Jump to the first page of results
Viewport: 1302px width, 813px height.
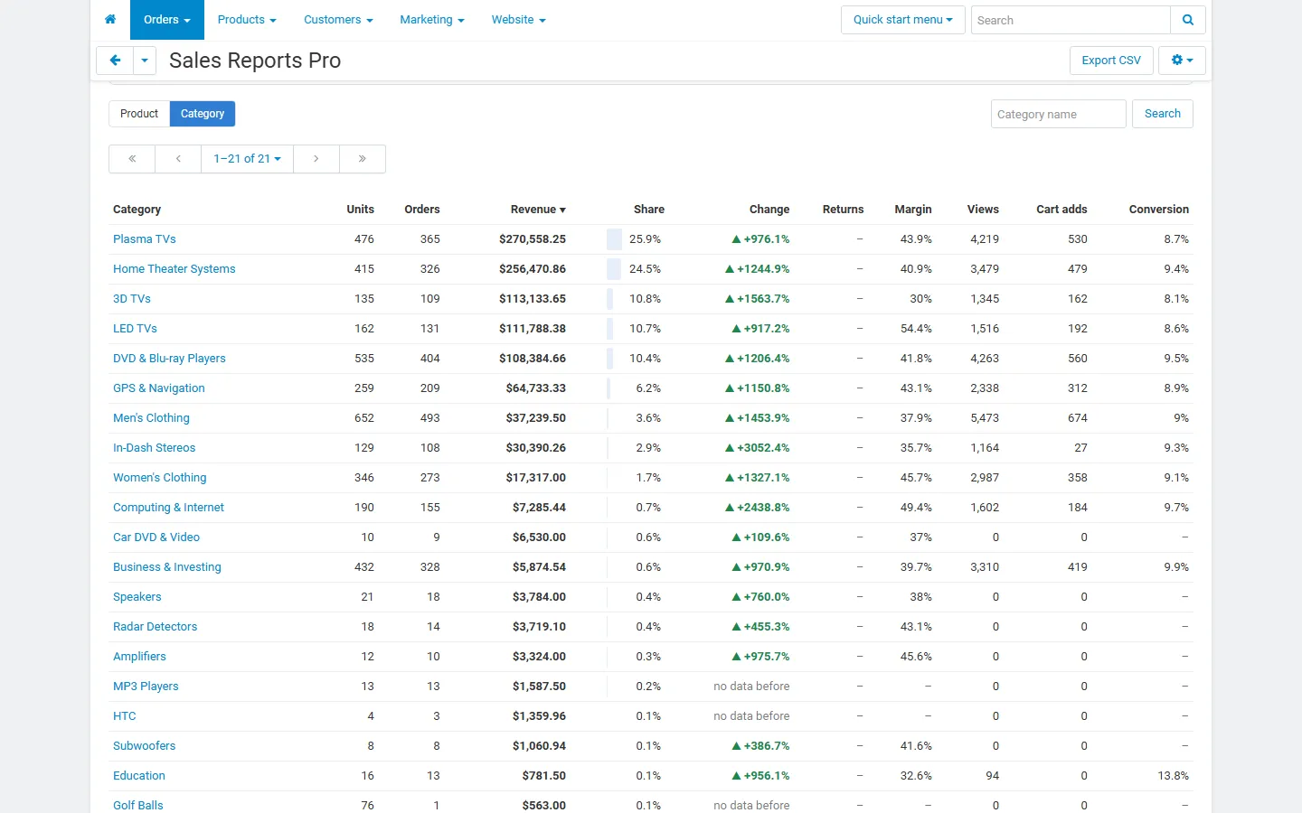[x=132, y=159]
